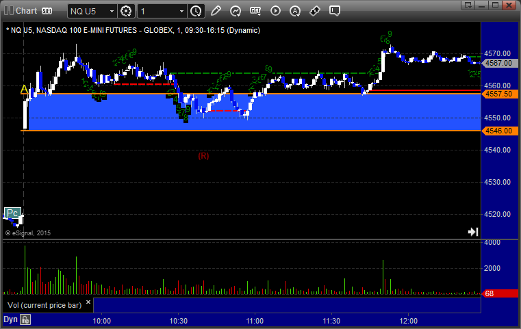Viewport: 521px width, 329px height.
Task: Click the 4546.00 orange price label
Action: [499, 131]
